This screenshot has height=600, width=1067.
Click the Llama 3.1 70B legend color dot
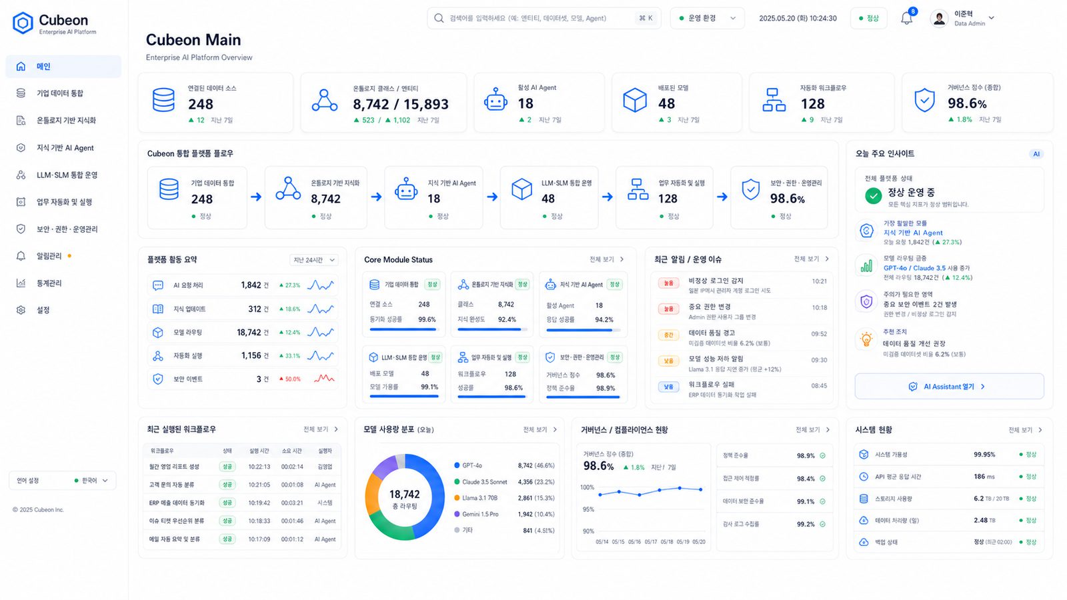coord(457,498)
